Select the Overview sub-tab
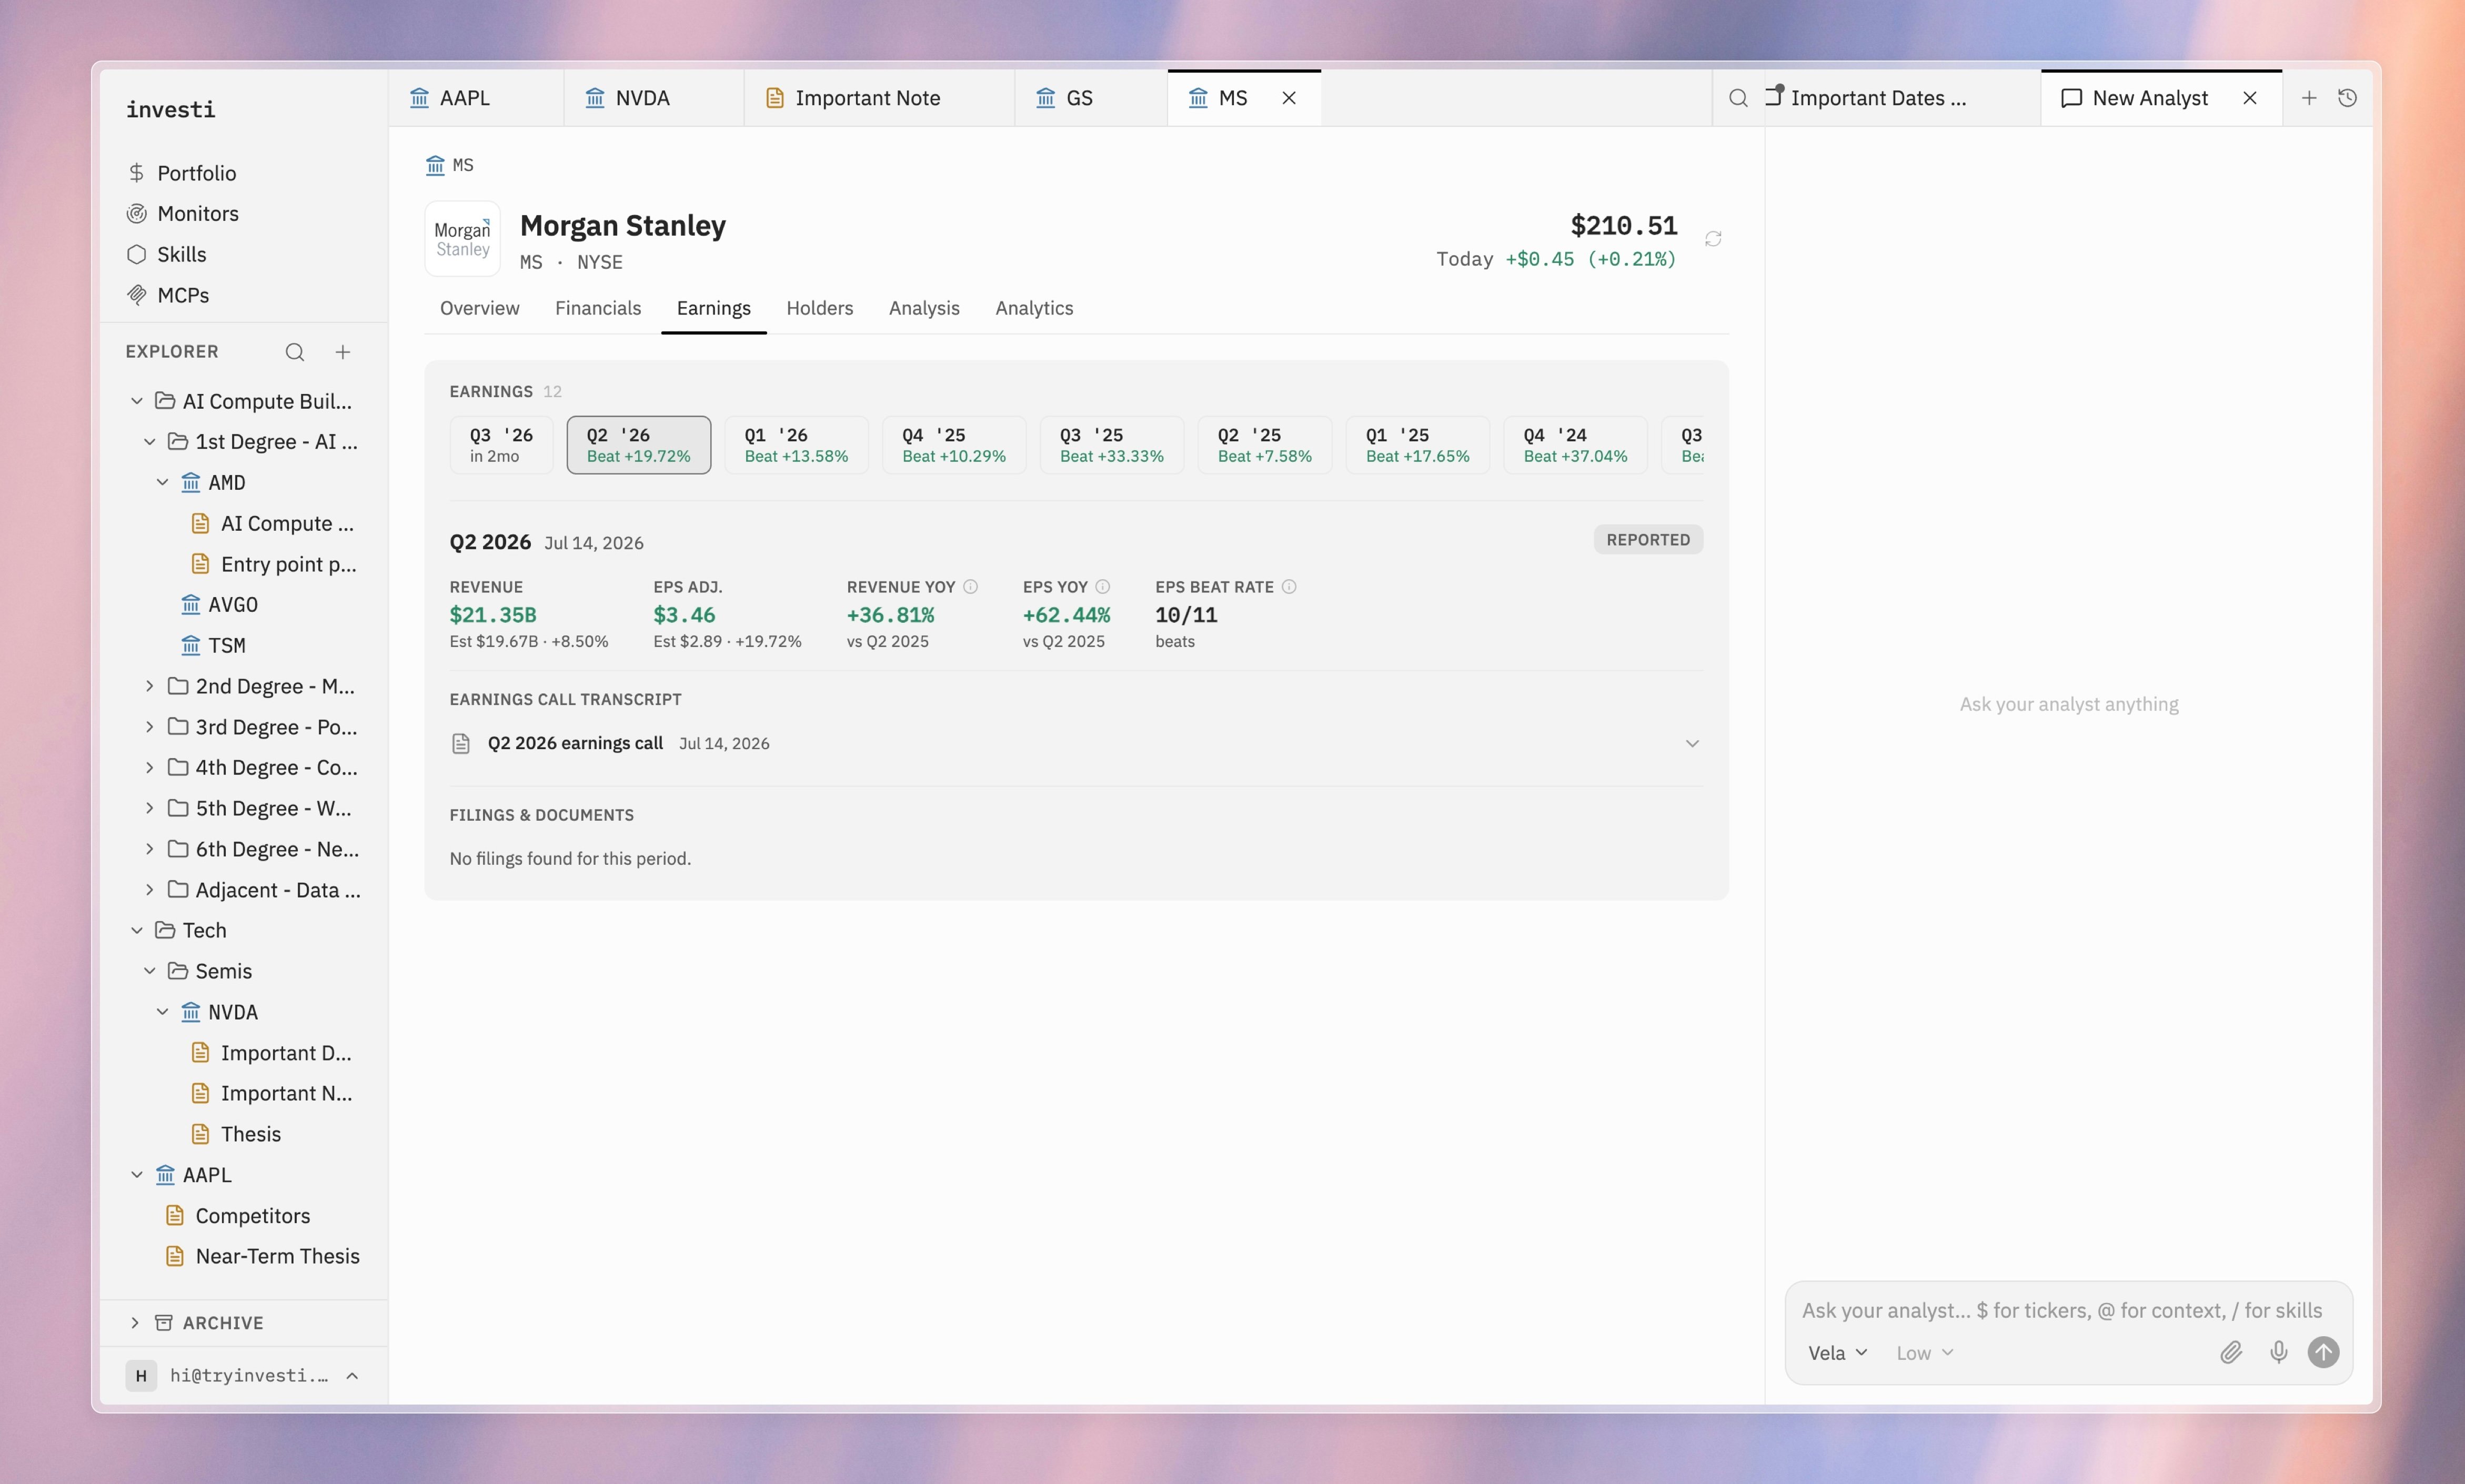The image size is (2465, 1484). pyautogui.click(x=480, y=308)
